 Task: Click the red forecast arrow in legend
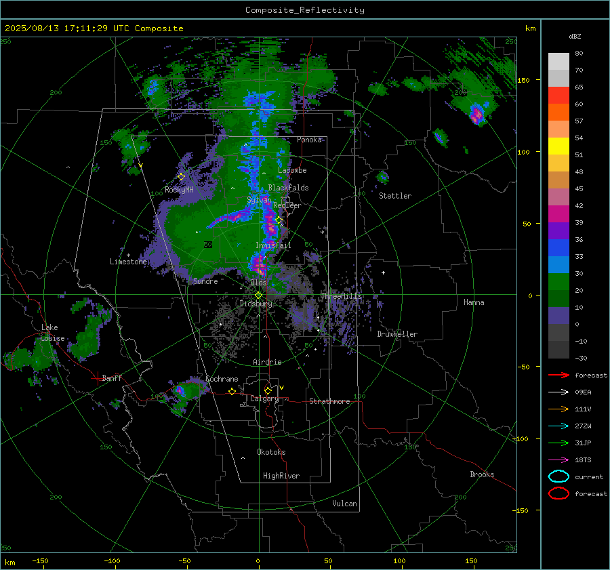pyautogui.click(x=558, y=375)
